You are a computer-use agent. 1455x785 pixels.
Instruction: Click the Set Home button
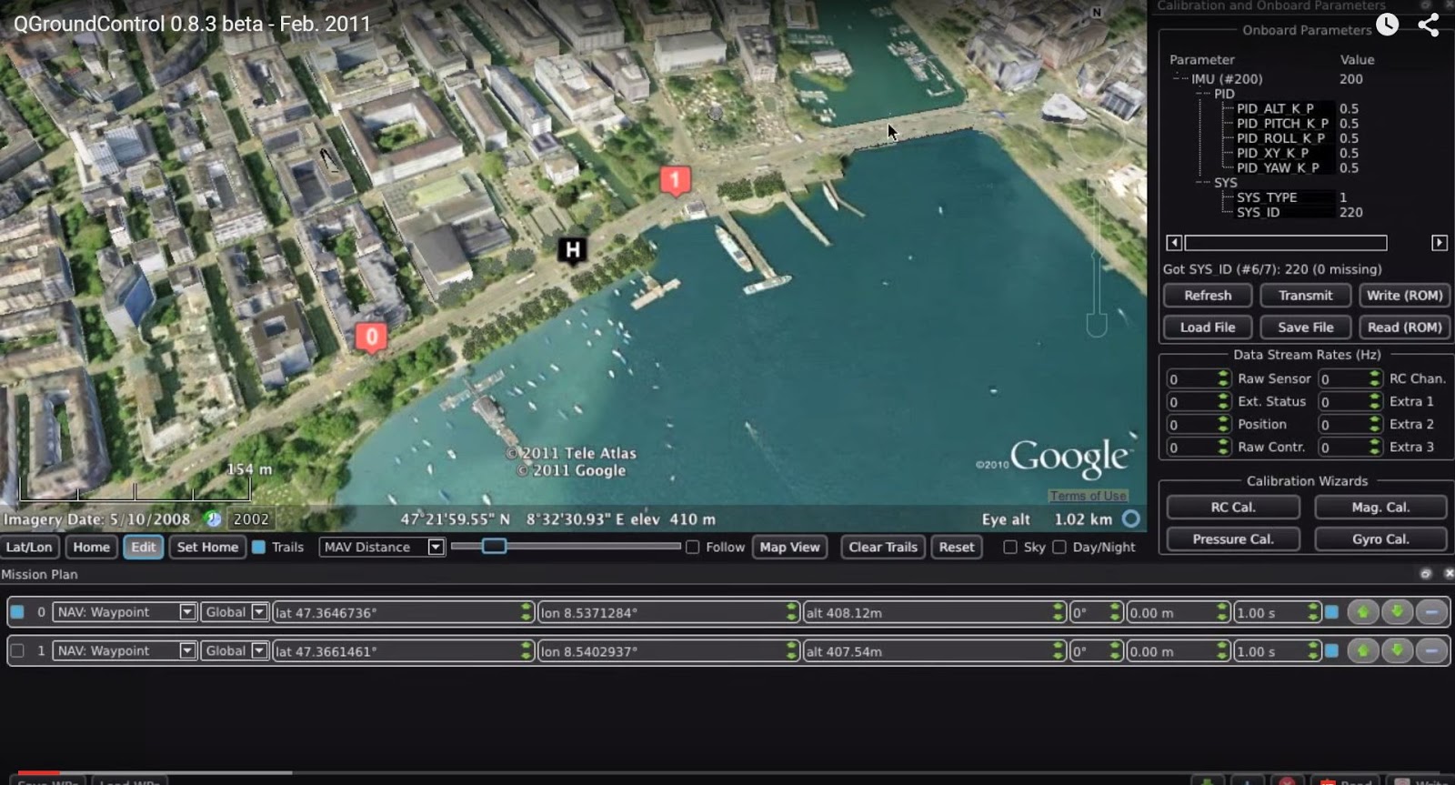[x=207, y=547]
